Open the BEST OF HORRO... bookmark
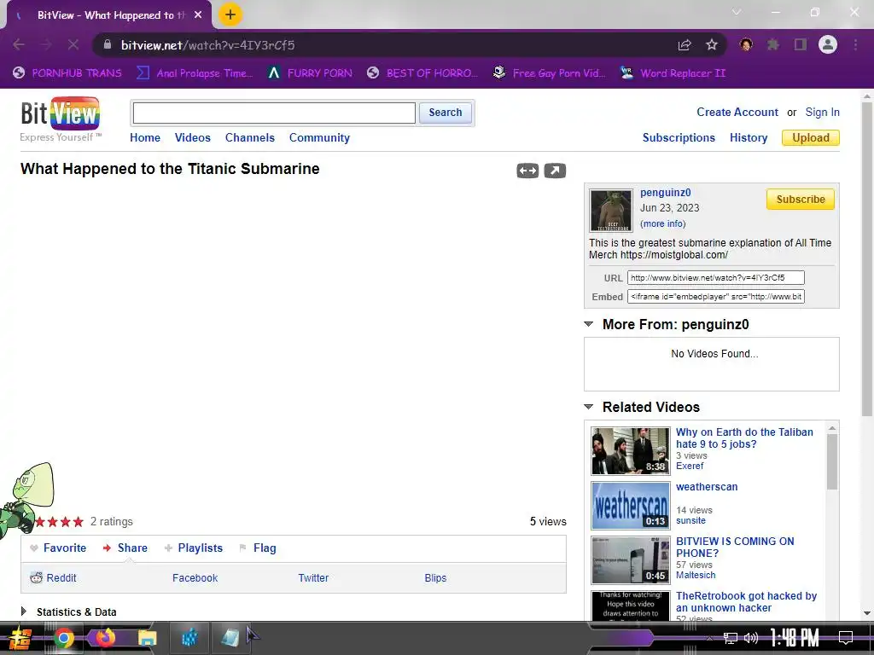 point(422,73)
